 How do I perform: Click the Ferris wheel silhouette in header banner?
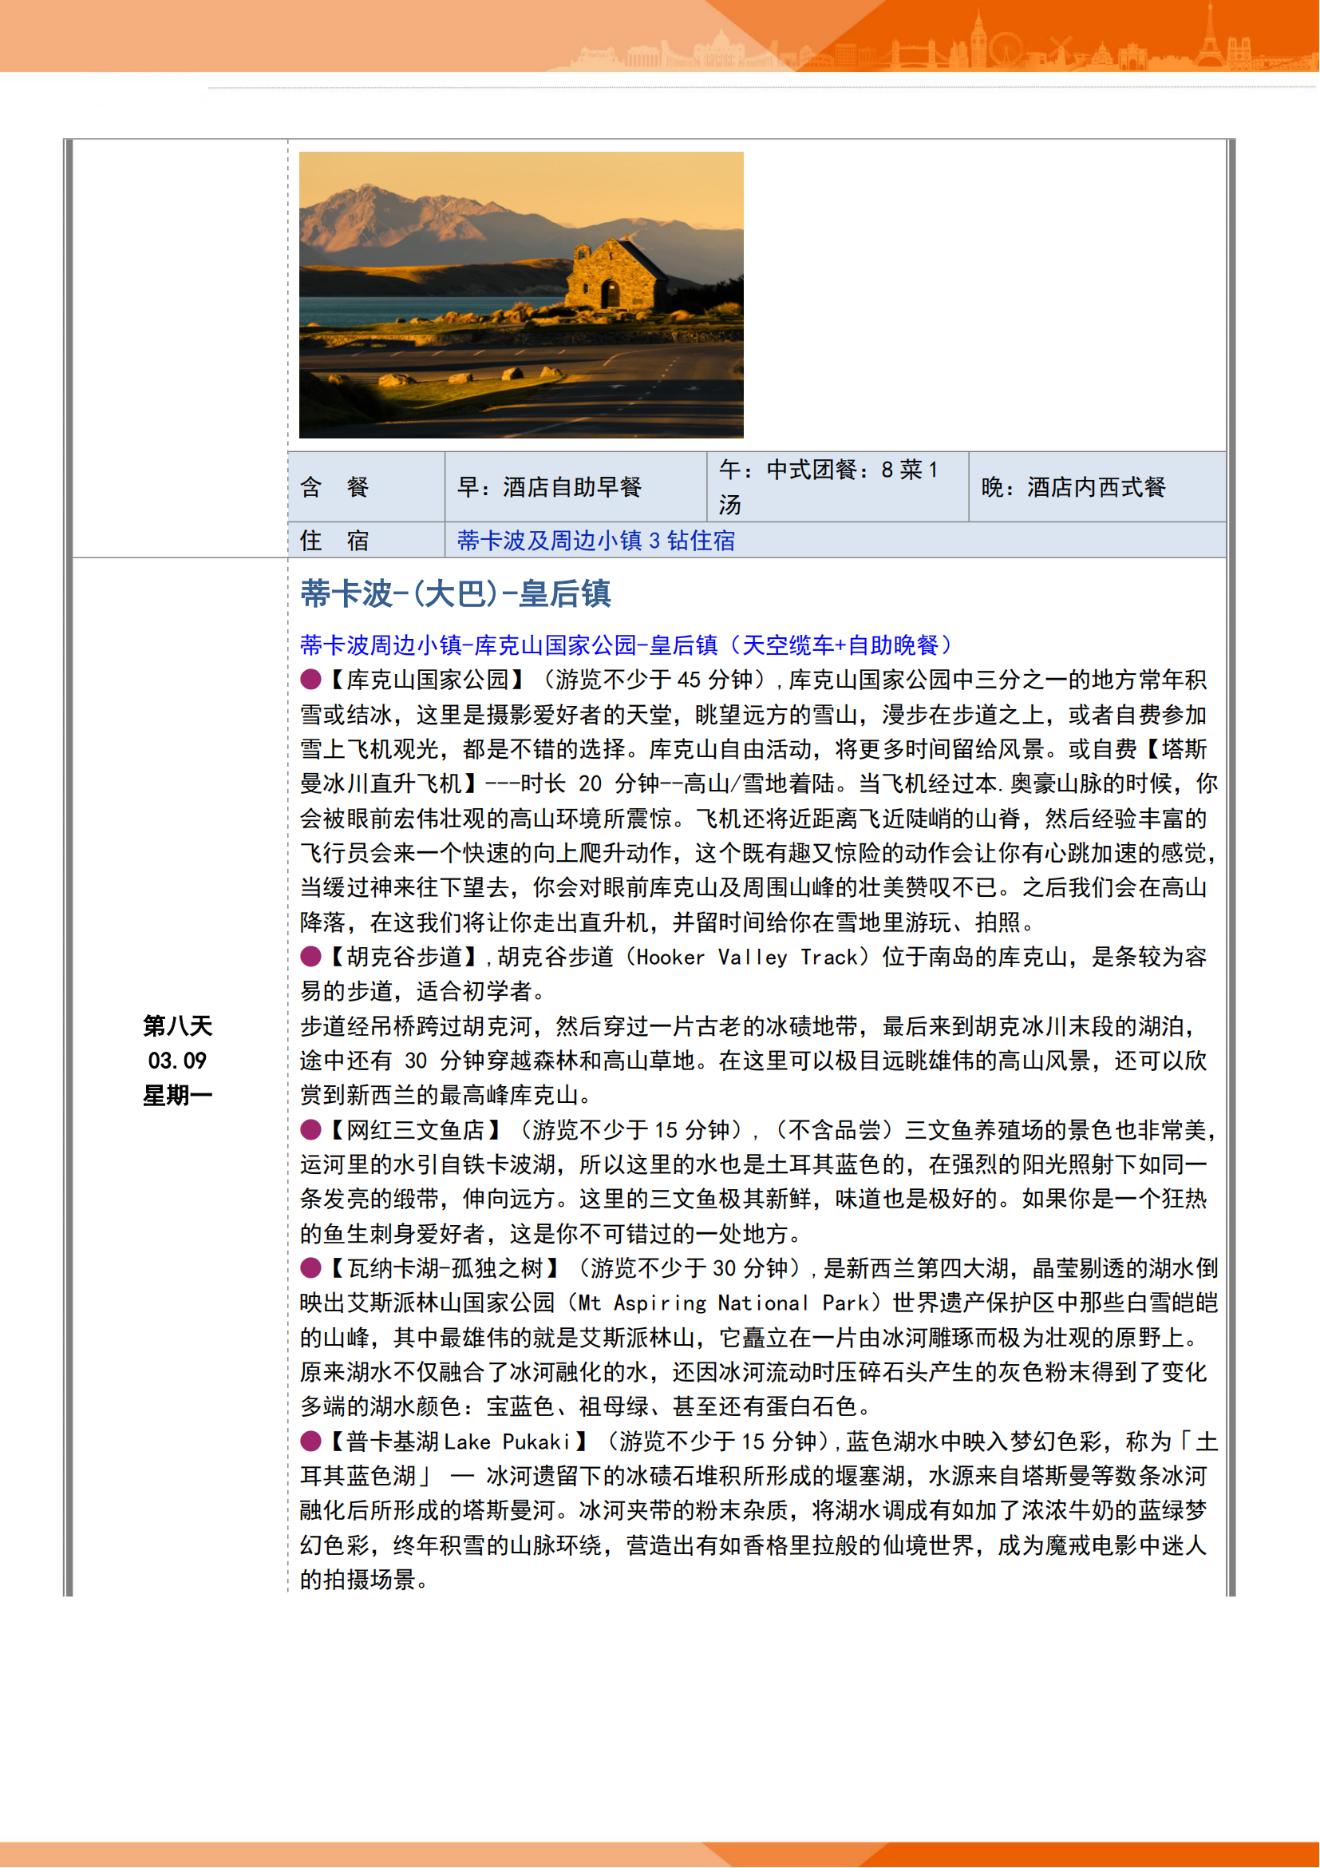(x=1006, y=49)
